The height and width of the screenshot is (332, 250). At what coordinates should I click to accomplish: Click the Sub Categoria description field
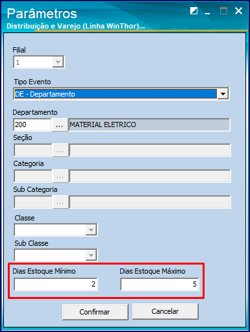pyautogui.click(x=150, y=202)
